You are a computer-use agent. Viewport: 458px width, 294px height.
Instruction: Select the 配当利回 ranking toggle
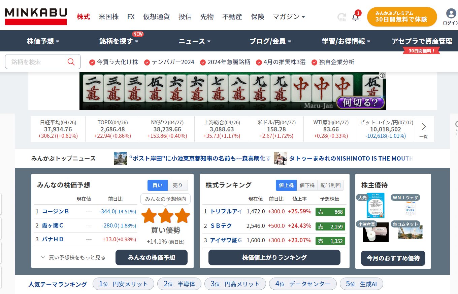tap(330, 185)
